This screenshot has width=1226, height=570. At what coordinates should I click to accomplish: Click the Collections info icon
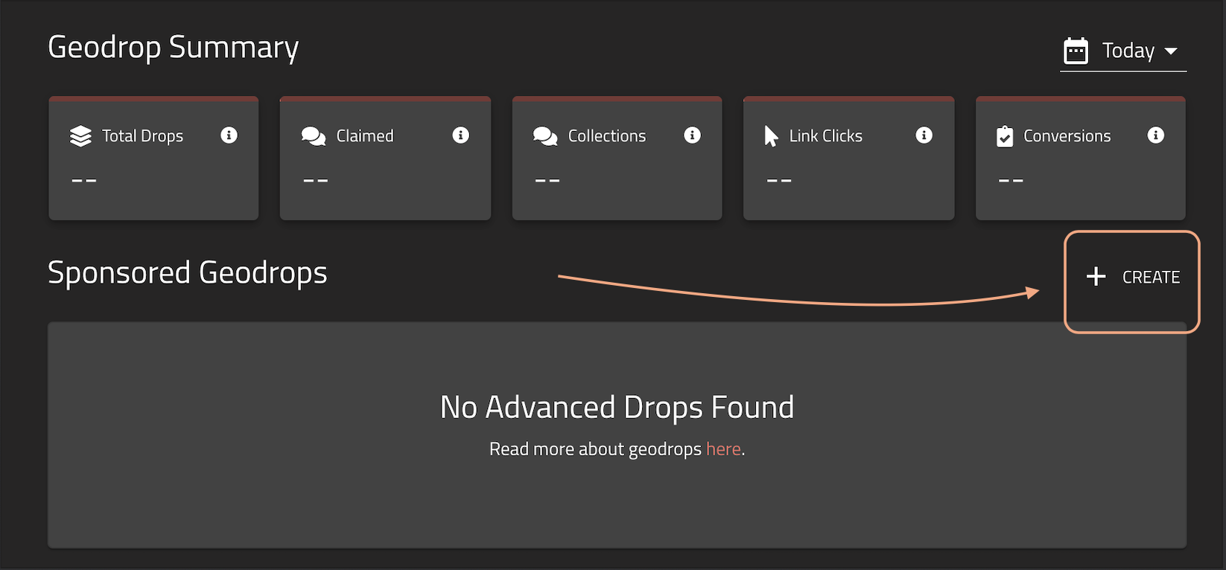[692, 135]
